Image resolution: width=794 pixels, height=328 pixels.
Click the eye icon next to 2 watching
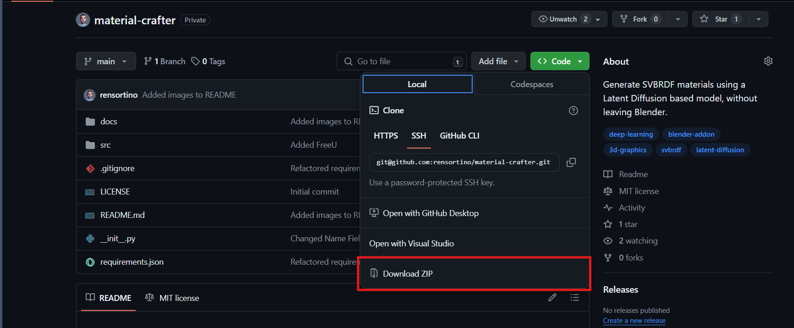[x=608, y=241]
